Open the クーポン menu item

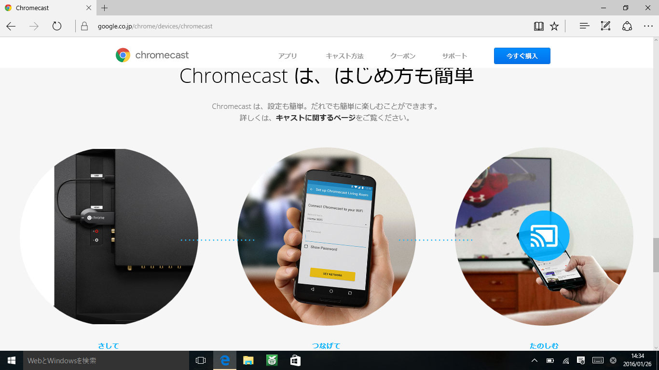pos(403,56)
